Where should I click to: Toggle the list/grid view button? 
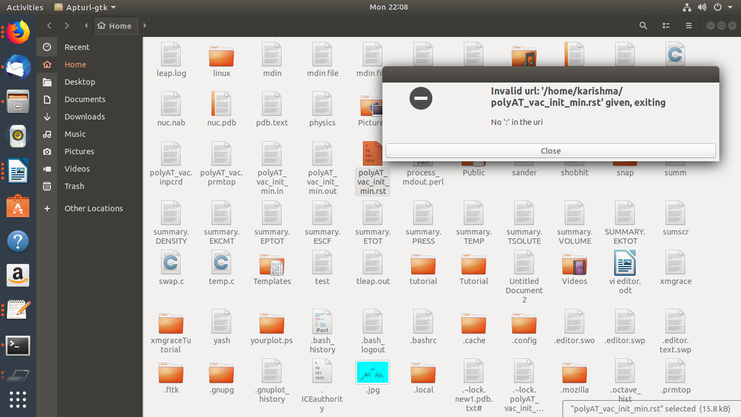point(666,26)
